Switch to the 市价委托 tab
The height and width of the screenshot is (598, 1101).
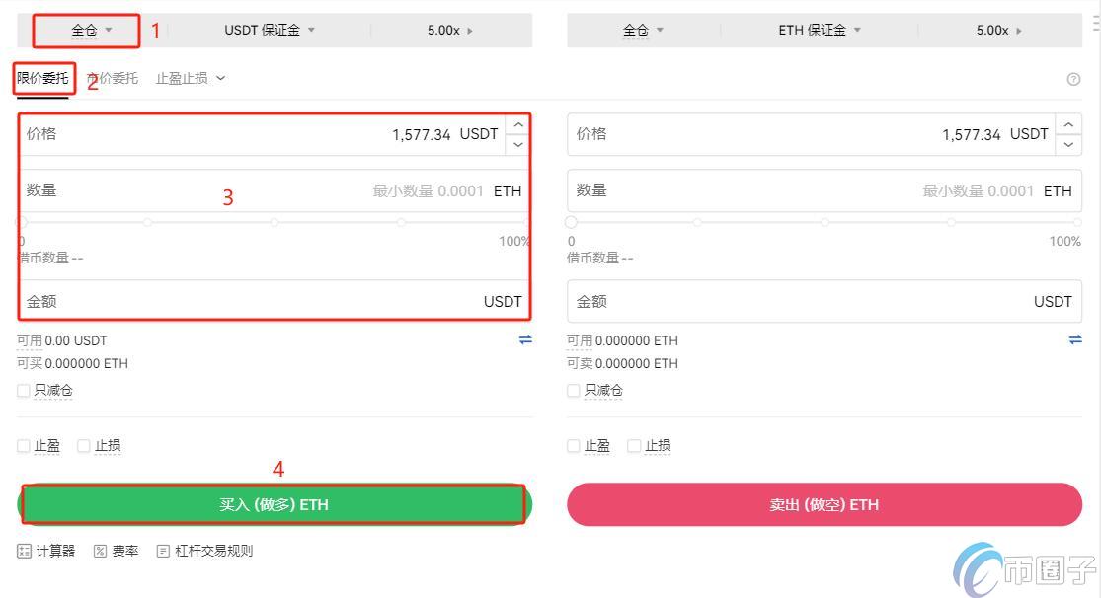(112, 78)
